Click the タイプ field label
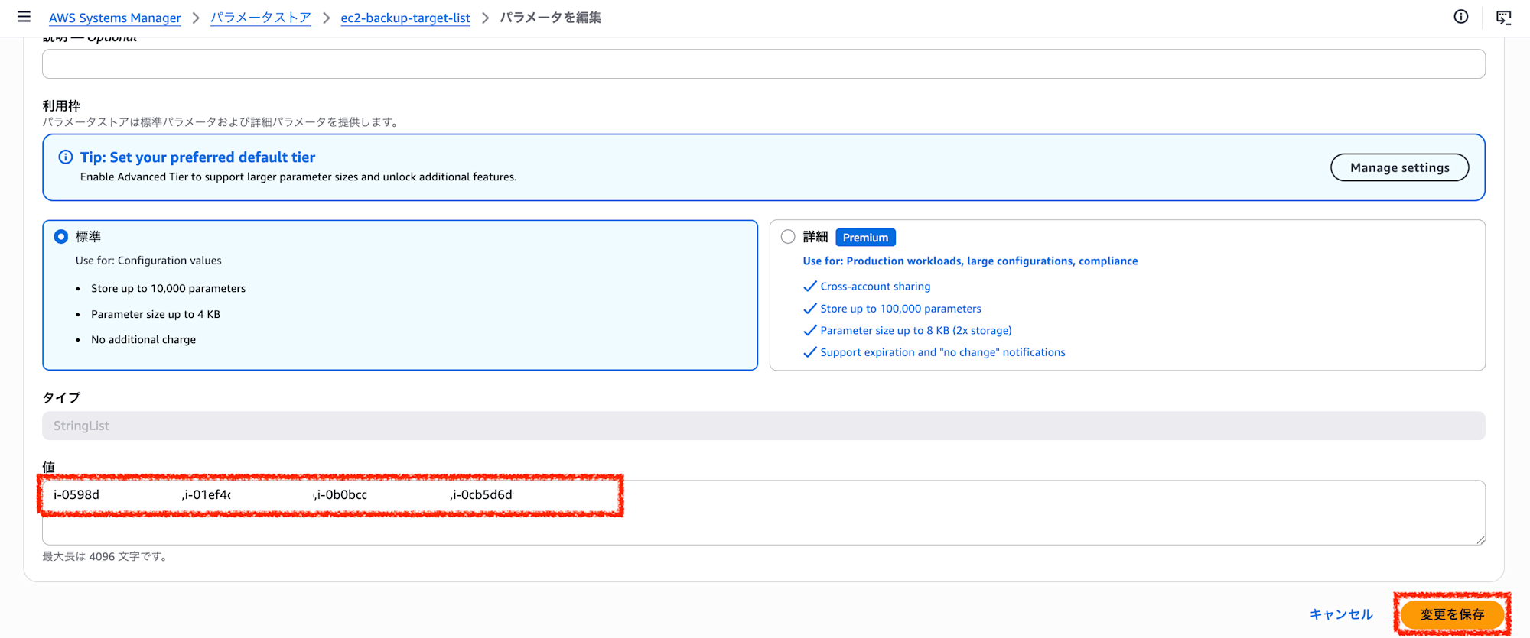 61,398
